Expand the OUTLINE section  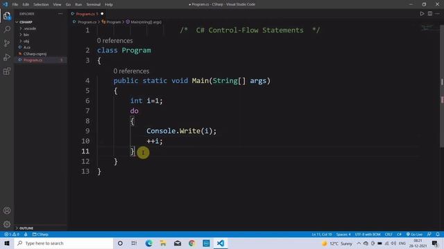point(26,228)
